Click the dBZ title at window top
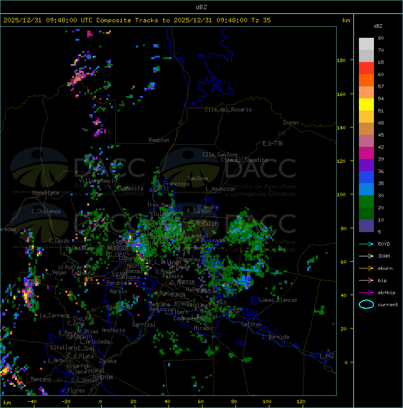This screenshot has height=408, width=403. pos(201,7)
